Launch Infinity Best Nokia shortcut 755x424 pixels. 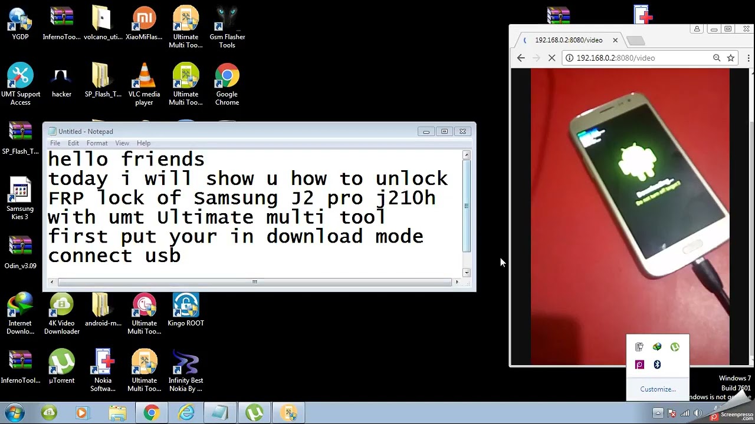pos(186,371)
